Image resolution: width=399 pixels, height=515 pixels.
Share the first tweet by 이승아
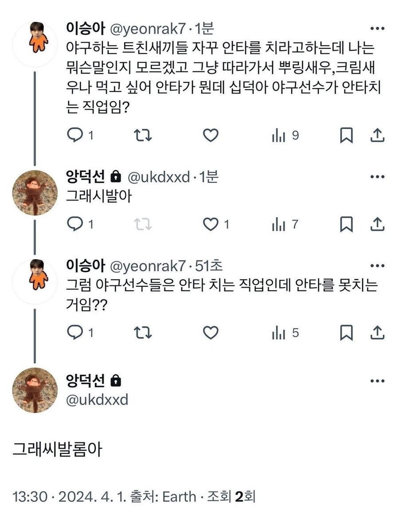click(x=377, y=136)
